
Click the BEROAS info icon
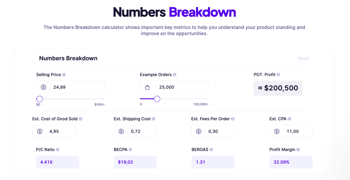point(211,150)
